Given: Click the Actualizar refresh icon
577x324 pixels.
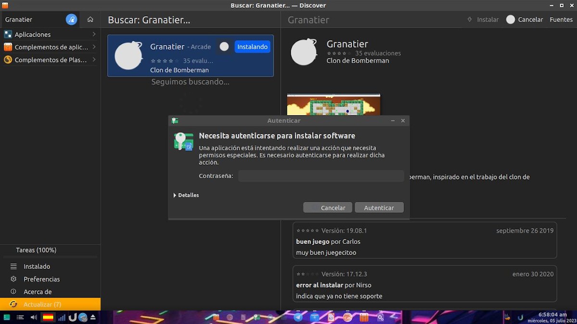Looking at the screenshot, I should tap(13, 304).
